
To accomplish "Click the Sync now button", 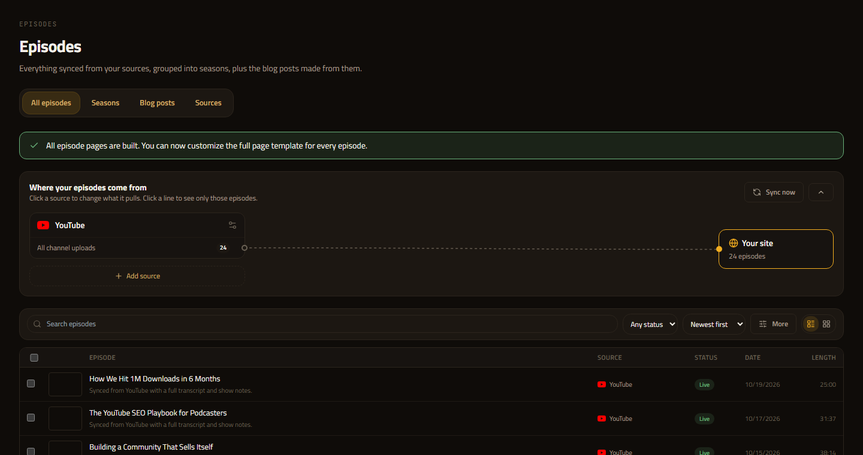I will pos(774,192).
